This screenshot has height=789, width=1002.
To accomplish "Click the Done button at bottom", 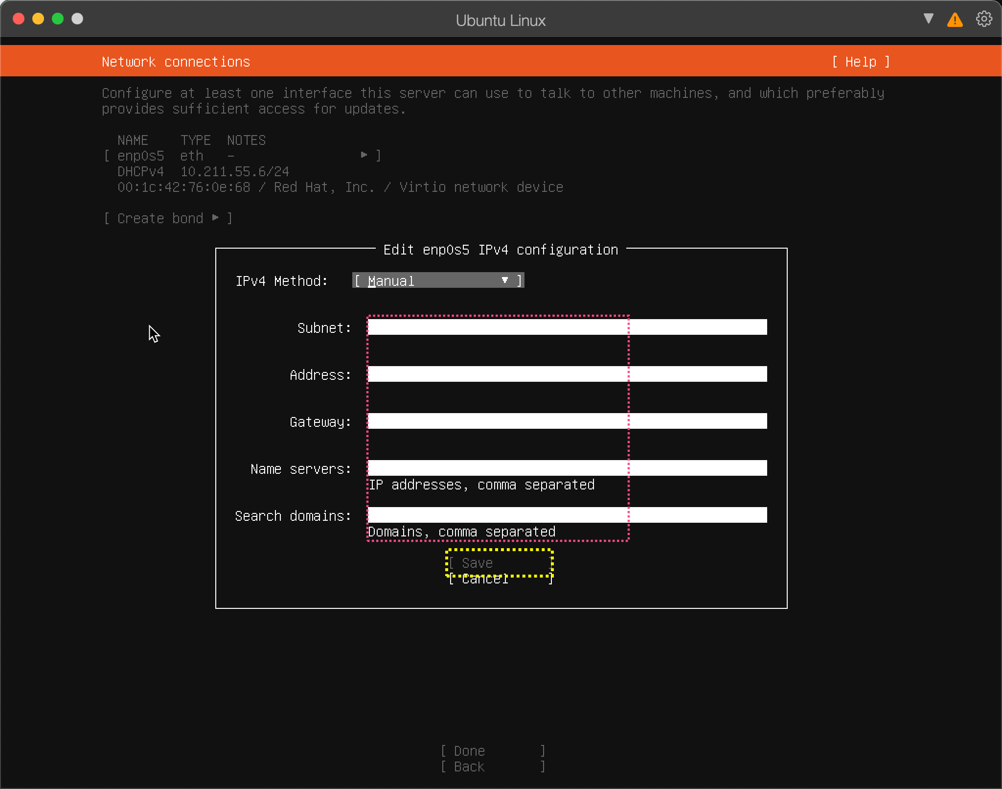I will pyautogui.click(x=493, y=751).
